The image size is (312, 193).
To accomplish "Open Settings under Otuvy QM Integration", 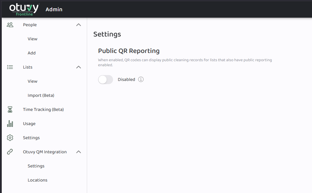I will [x=36, y=166].
